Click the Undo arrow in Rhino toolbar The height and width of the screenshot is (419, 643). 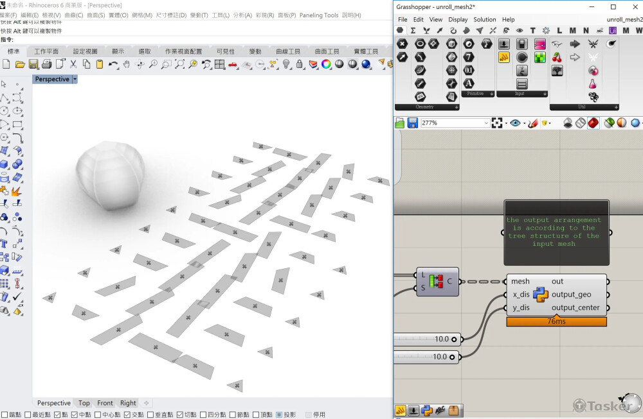pos(113,64)
